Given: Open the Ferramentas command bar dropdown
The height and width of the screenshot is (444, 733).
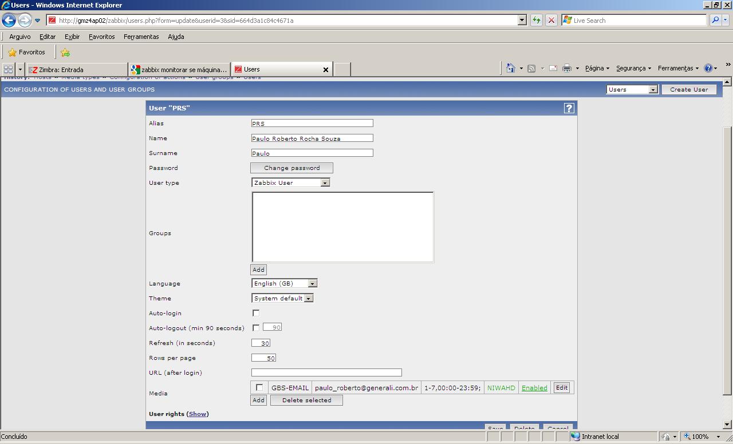Looking at the screenshot, I should 678,68.
